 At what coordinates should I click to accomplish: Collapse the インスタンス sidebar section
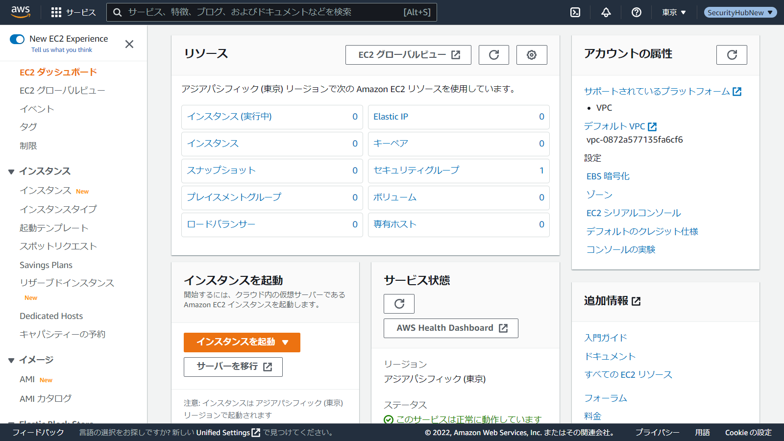(x=11, y=171)
